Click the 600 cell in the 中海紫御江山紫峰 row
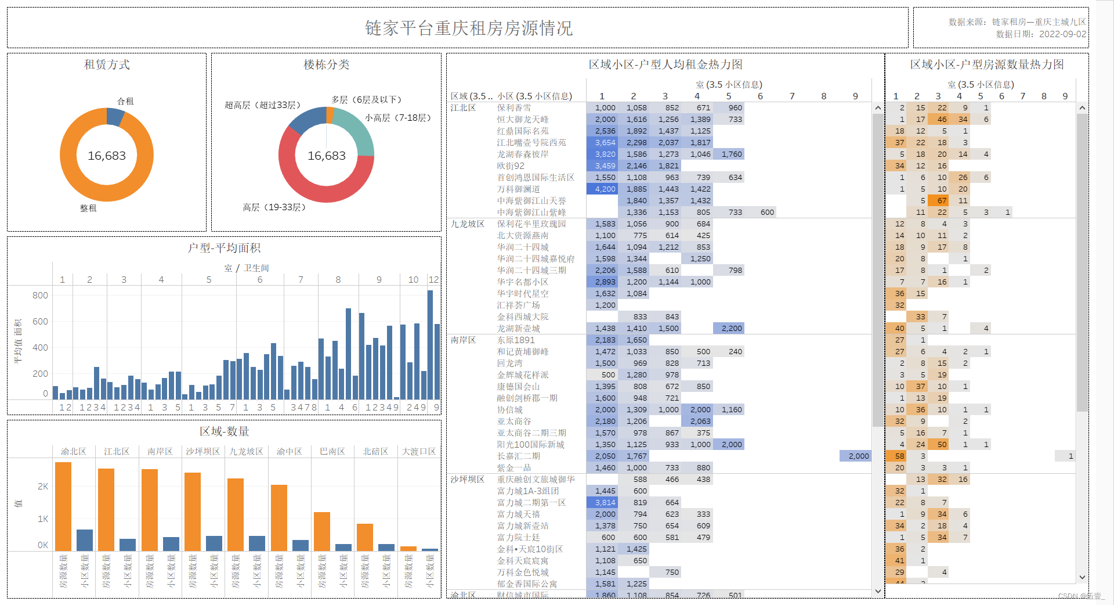 pos(761,213)
